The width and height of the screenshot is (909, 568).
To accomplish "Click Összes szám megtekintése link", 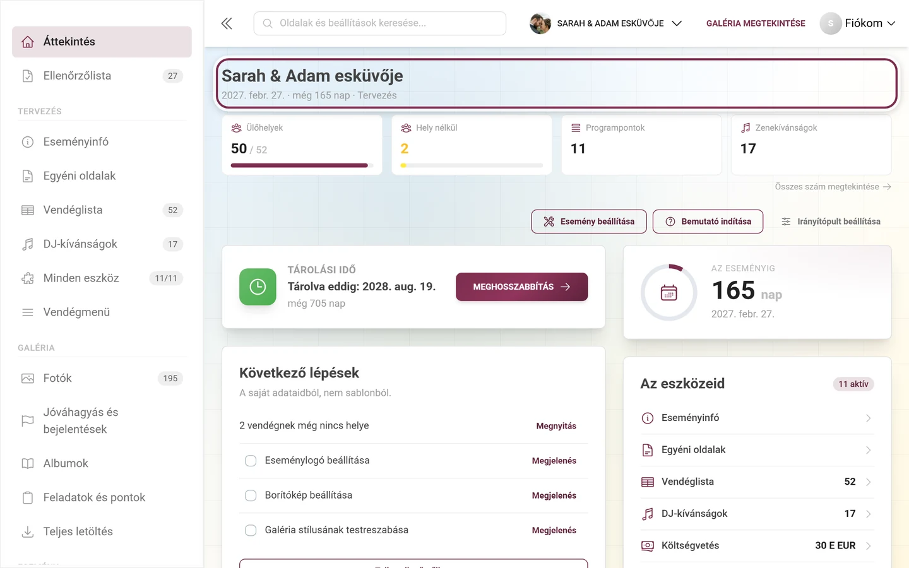I will (x=833, y=187).
